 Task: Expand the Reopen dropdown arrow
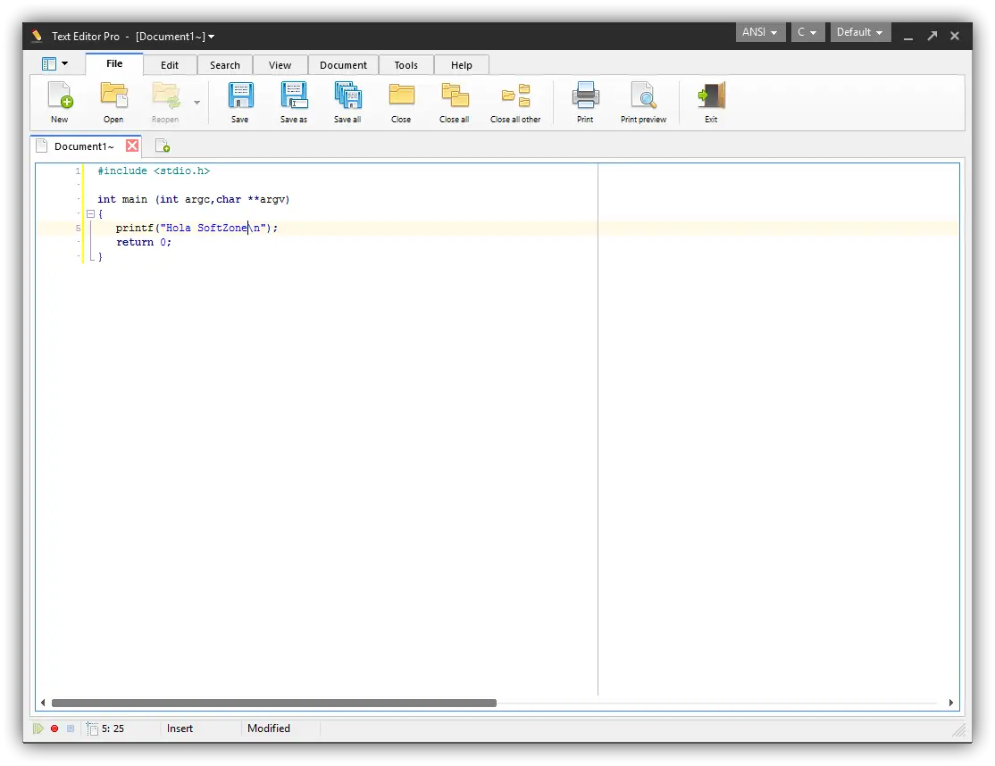coord(196,102)
